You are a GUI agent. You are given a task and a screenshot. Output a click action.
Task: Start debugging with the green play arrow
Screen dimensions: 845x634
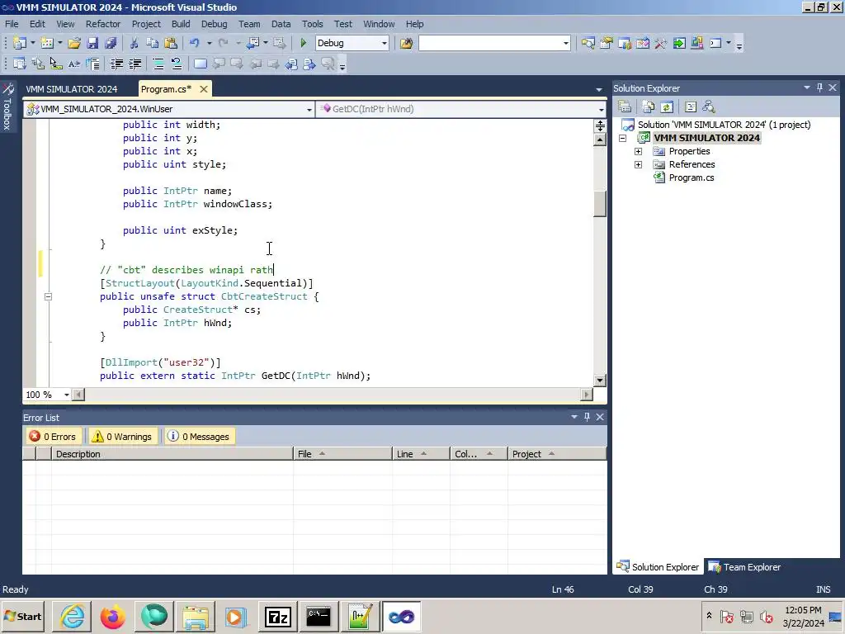tap(304, 43)
